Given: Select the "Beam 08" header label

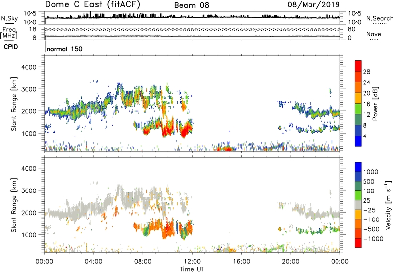Looking at the screenshot, I should (192, 5).
